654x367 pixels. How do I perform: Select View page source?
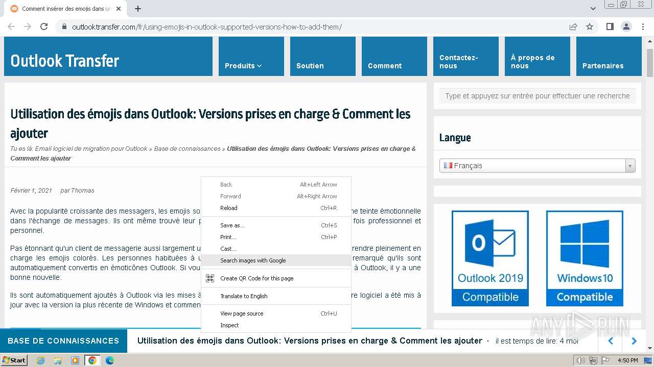coord(276,313)
